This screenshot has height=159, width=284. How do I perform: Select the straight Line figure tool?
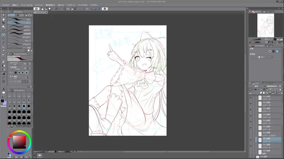tap(3, 77)
